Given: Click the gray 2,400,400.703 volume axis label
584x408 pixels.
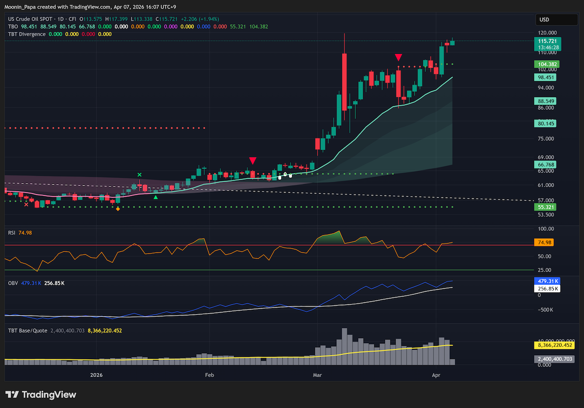Looking at the screenshot, I should [x=555, y=359].
